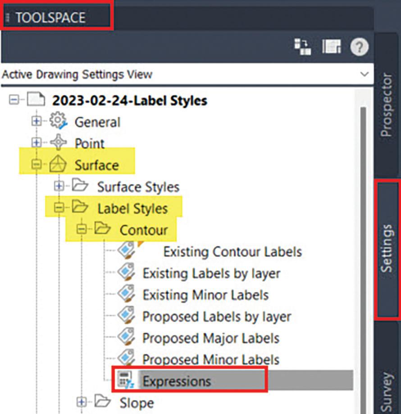
Task: Click the Toolspace help question mark icon
Action: (x=359, y=47)
